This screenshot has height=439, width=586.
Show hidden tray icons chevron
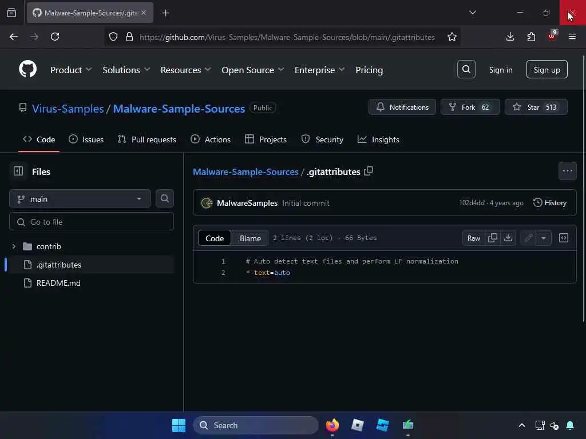click(x=522, y=425)
